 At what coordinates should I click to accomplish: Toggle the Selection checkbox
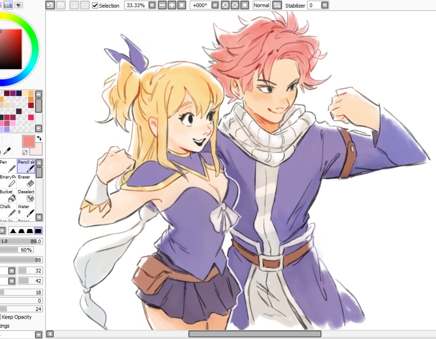tap(95, 6)
